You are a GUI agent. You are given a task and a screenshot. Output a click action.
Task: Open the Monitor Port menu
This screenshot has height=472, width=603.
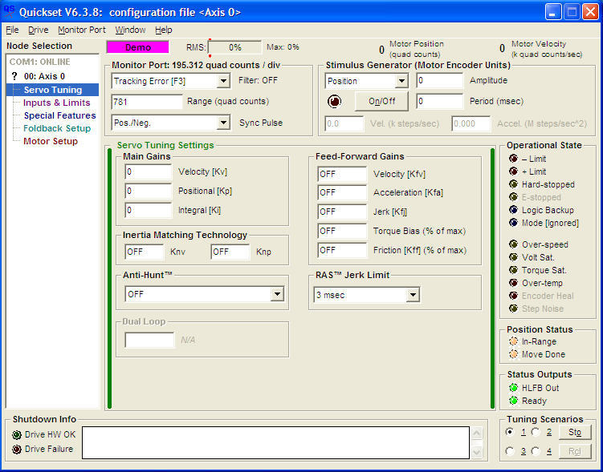pyautogui.click(x=82, y=30)
